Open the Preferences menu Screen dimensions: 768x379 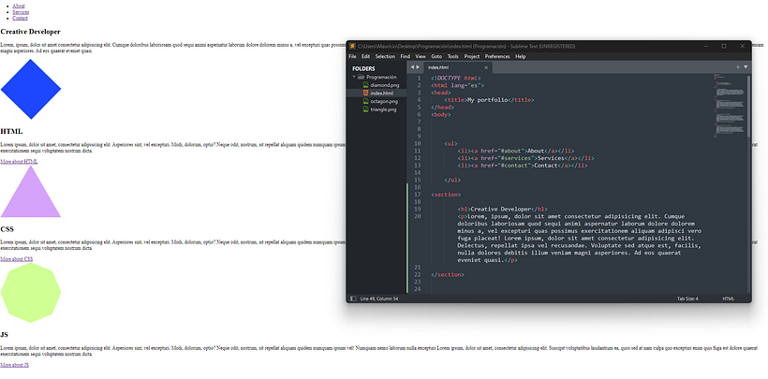(x=497, y=56)
